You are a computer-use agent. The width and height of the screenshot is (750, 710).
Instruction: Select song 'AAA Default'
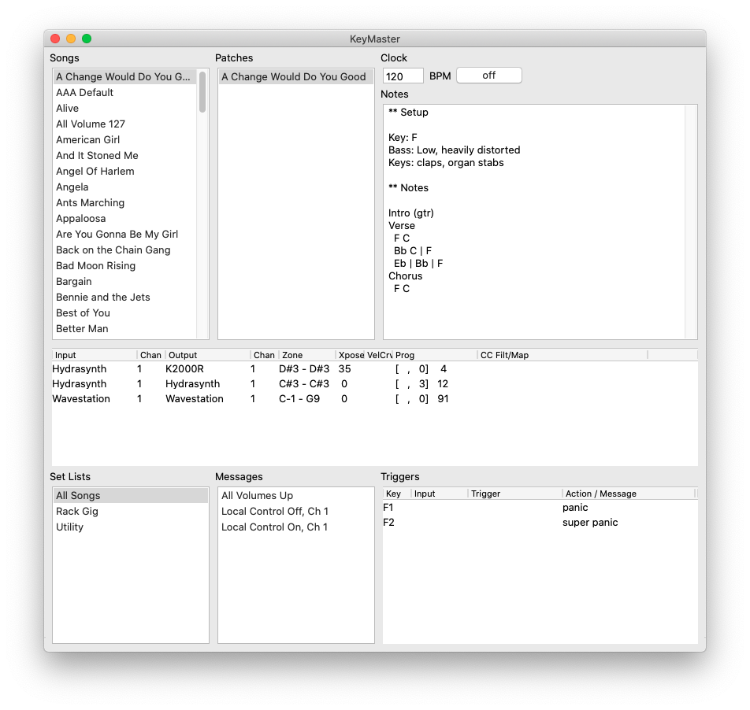124,93
